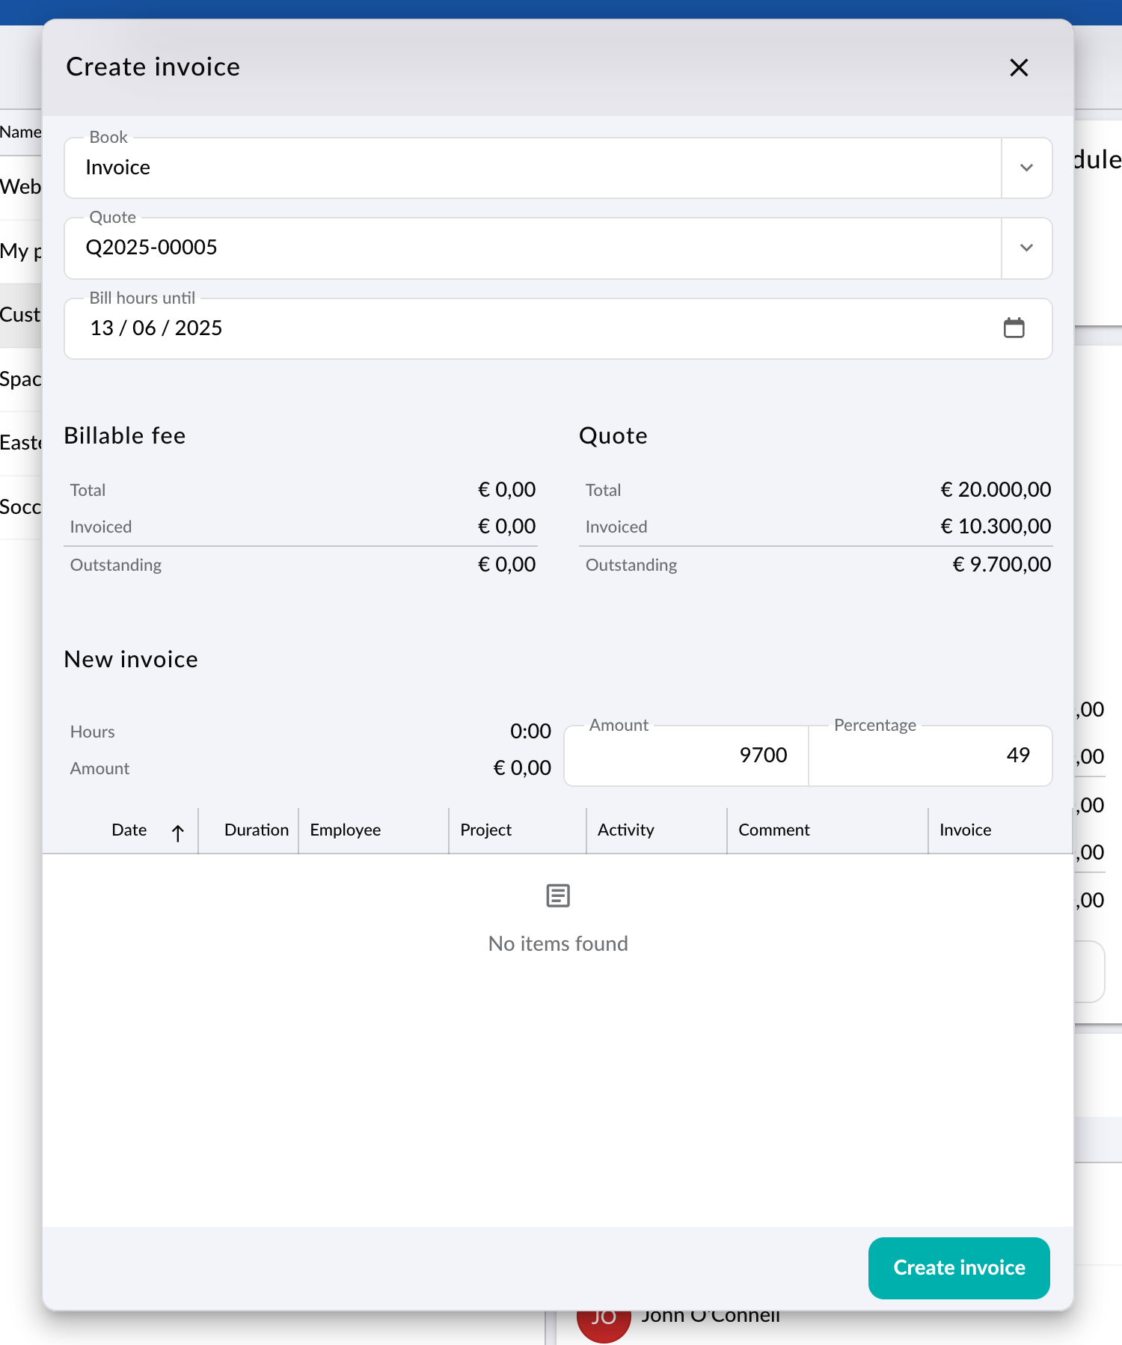Image resolution: width=1122 pixels, height=1345 pixels.
Task: Sort by the Duration column header
Action: 257,830
